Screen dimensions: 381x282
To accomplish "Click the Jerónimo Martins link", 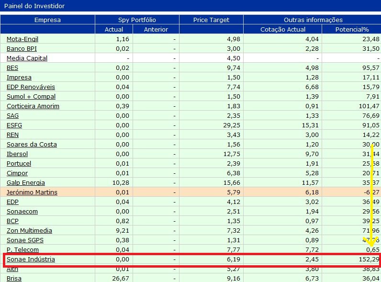I will pyautogui.click(x=32, y=192).
